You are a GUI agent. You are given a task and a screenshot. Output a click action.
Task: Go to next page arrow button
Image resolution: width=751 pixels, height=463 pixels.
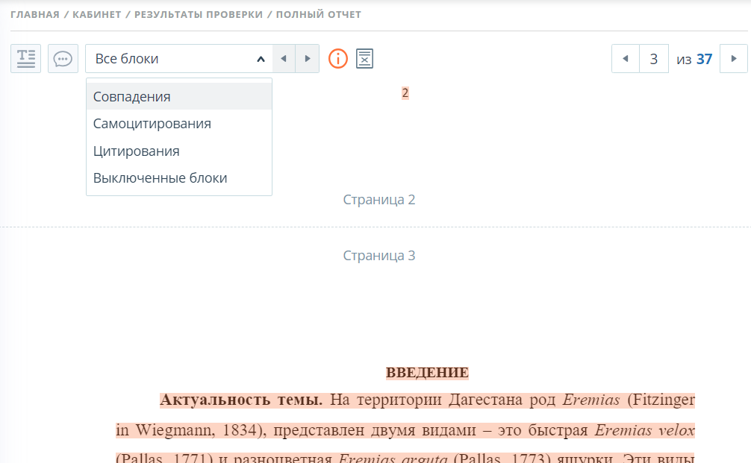tap(733, 58)
